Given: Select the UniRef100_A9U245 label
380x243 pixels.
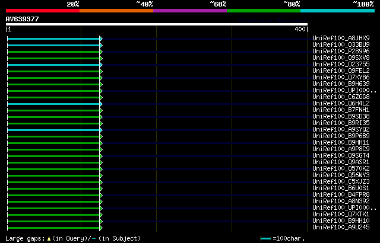Looking at the screenshot, I should click(341, 228).
